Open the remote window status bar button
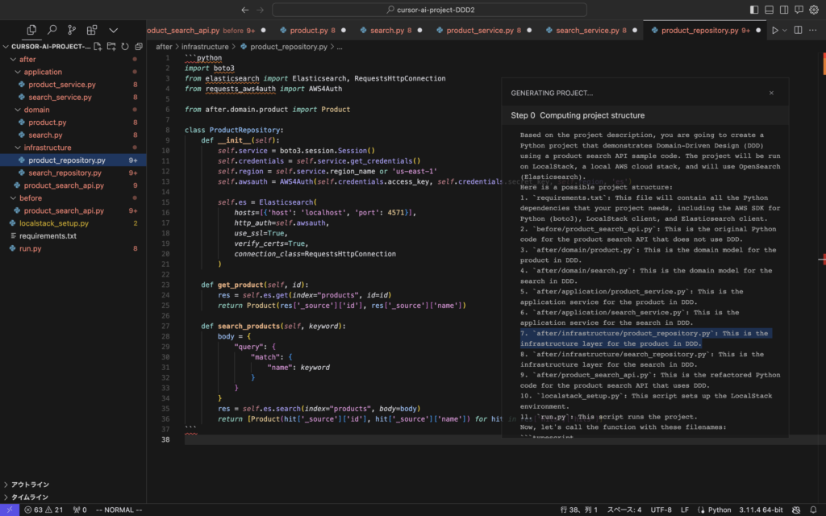Viewport: 826px width, 516px height. (10, 510)
